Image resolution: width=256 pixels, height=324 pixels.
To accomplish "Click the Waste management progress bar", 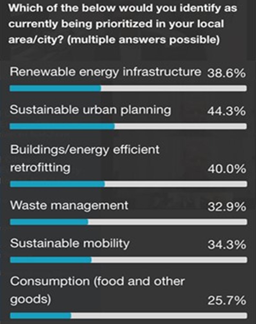I will (x=128, y=222).
